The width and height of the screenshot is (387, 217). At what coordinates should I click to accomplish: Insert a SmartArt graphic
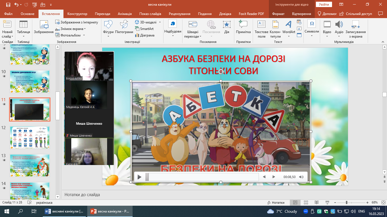(144, 29)
